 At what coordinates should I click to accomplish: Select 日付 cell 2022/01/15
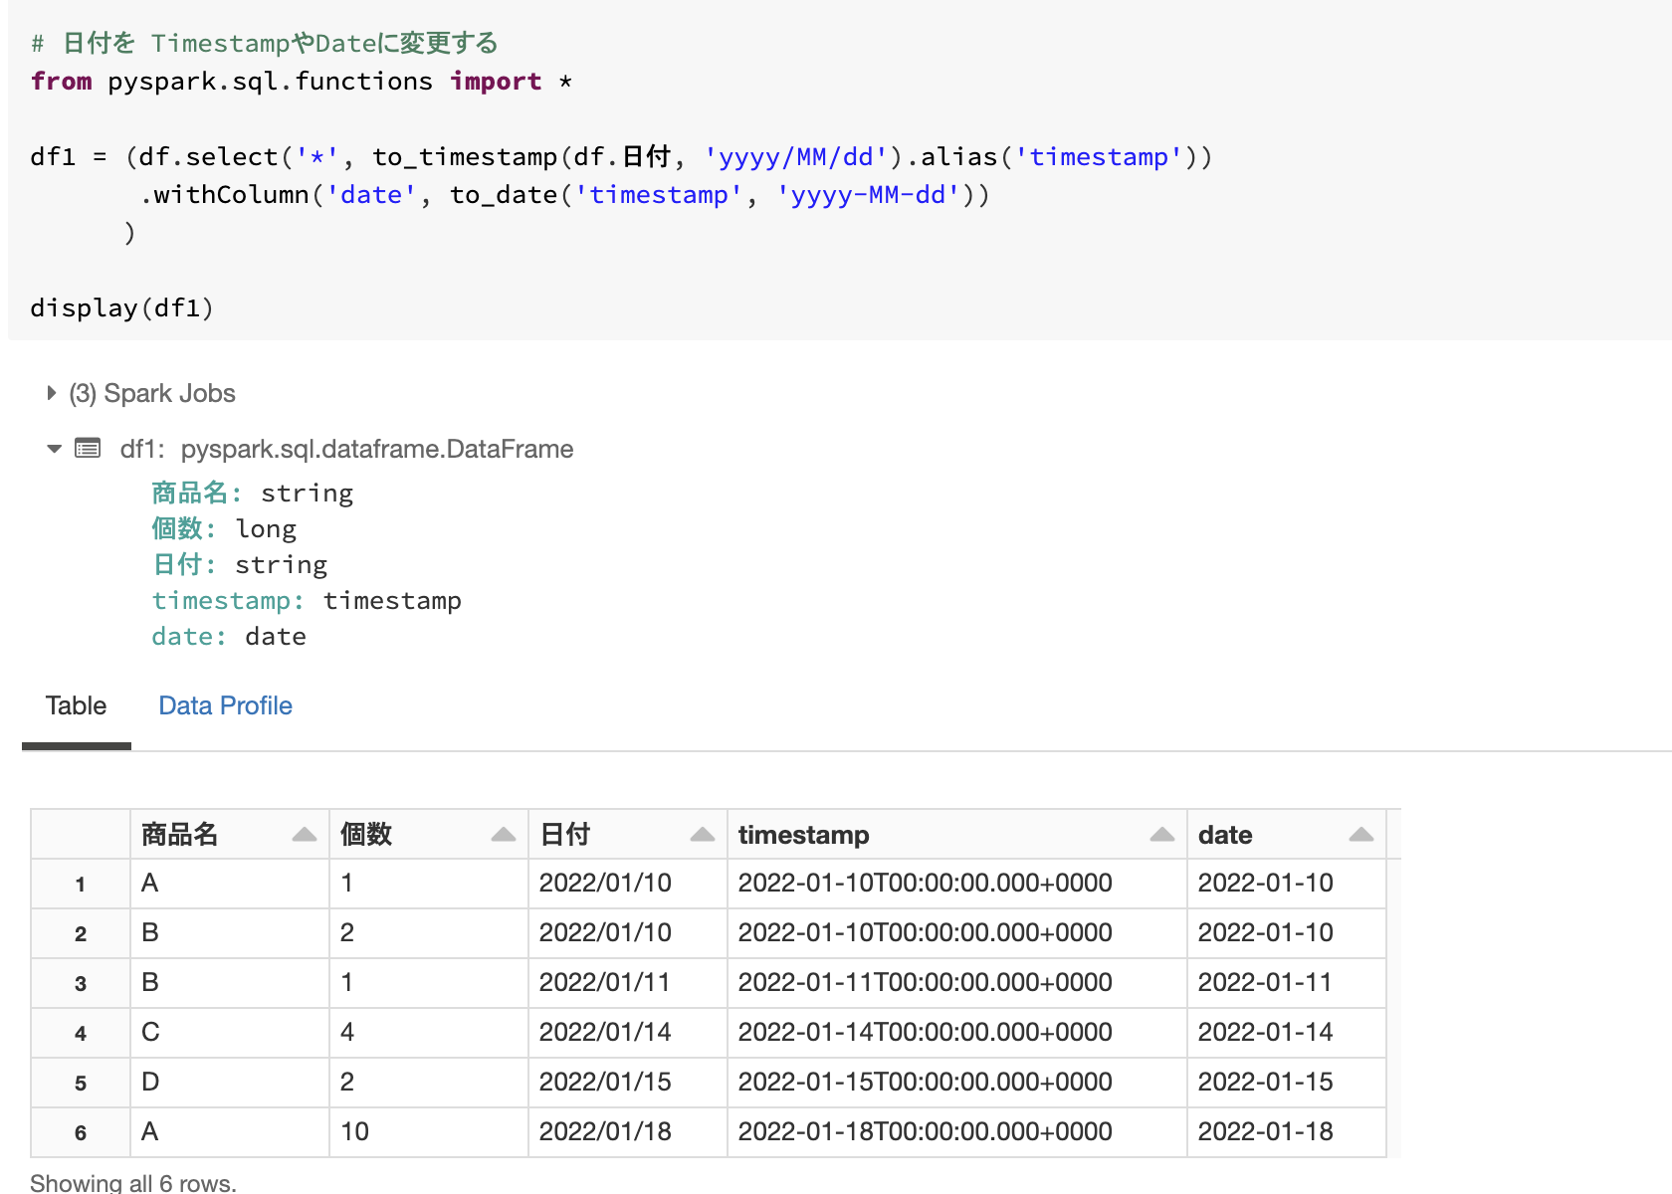[x=628, y=1083]
